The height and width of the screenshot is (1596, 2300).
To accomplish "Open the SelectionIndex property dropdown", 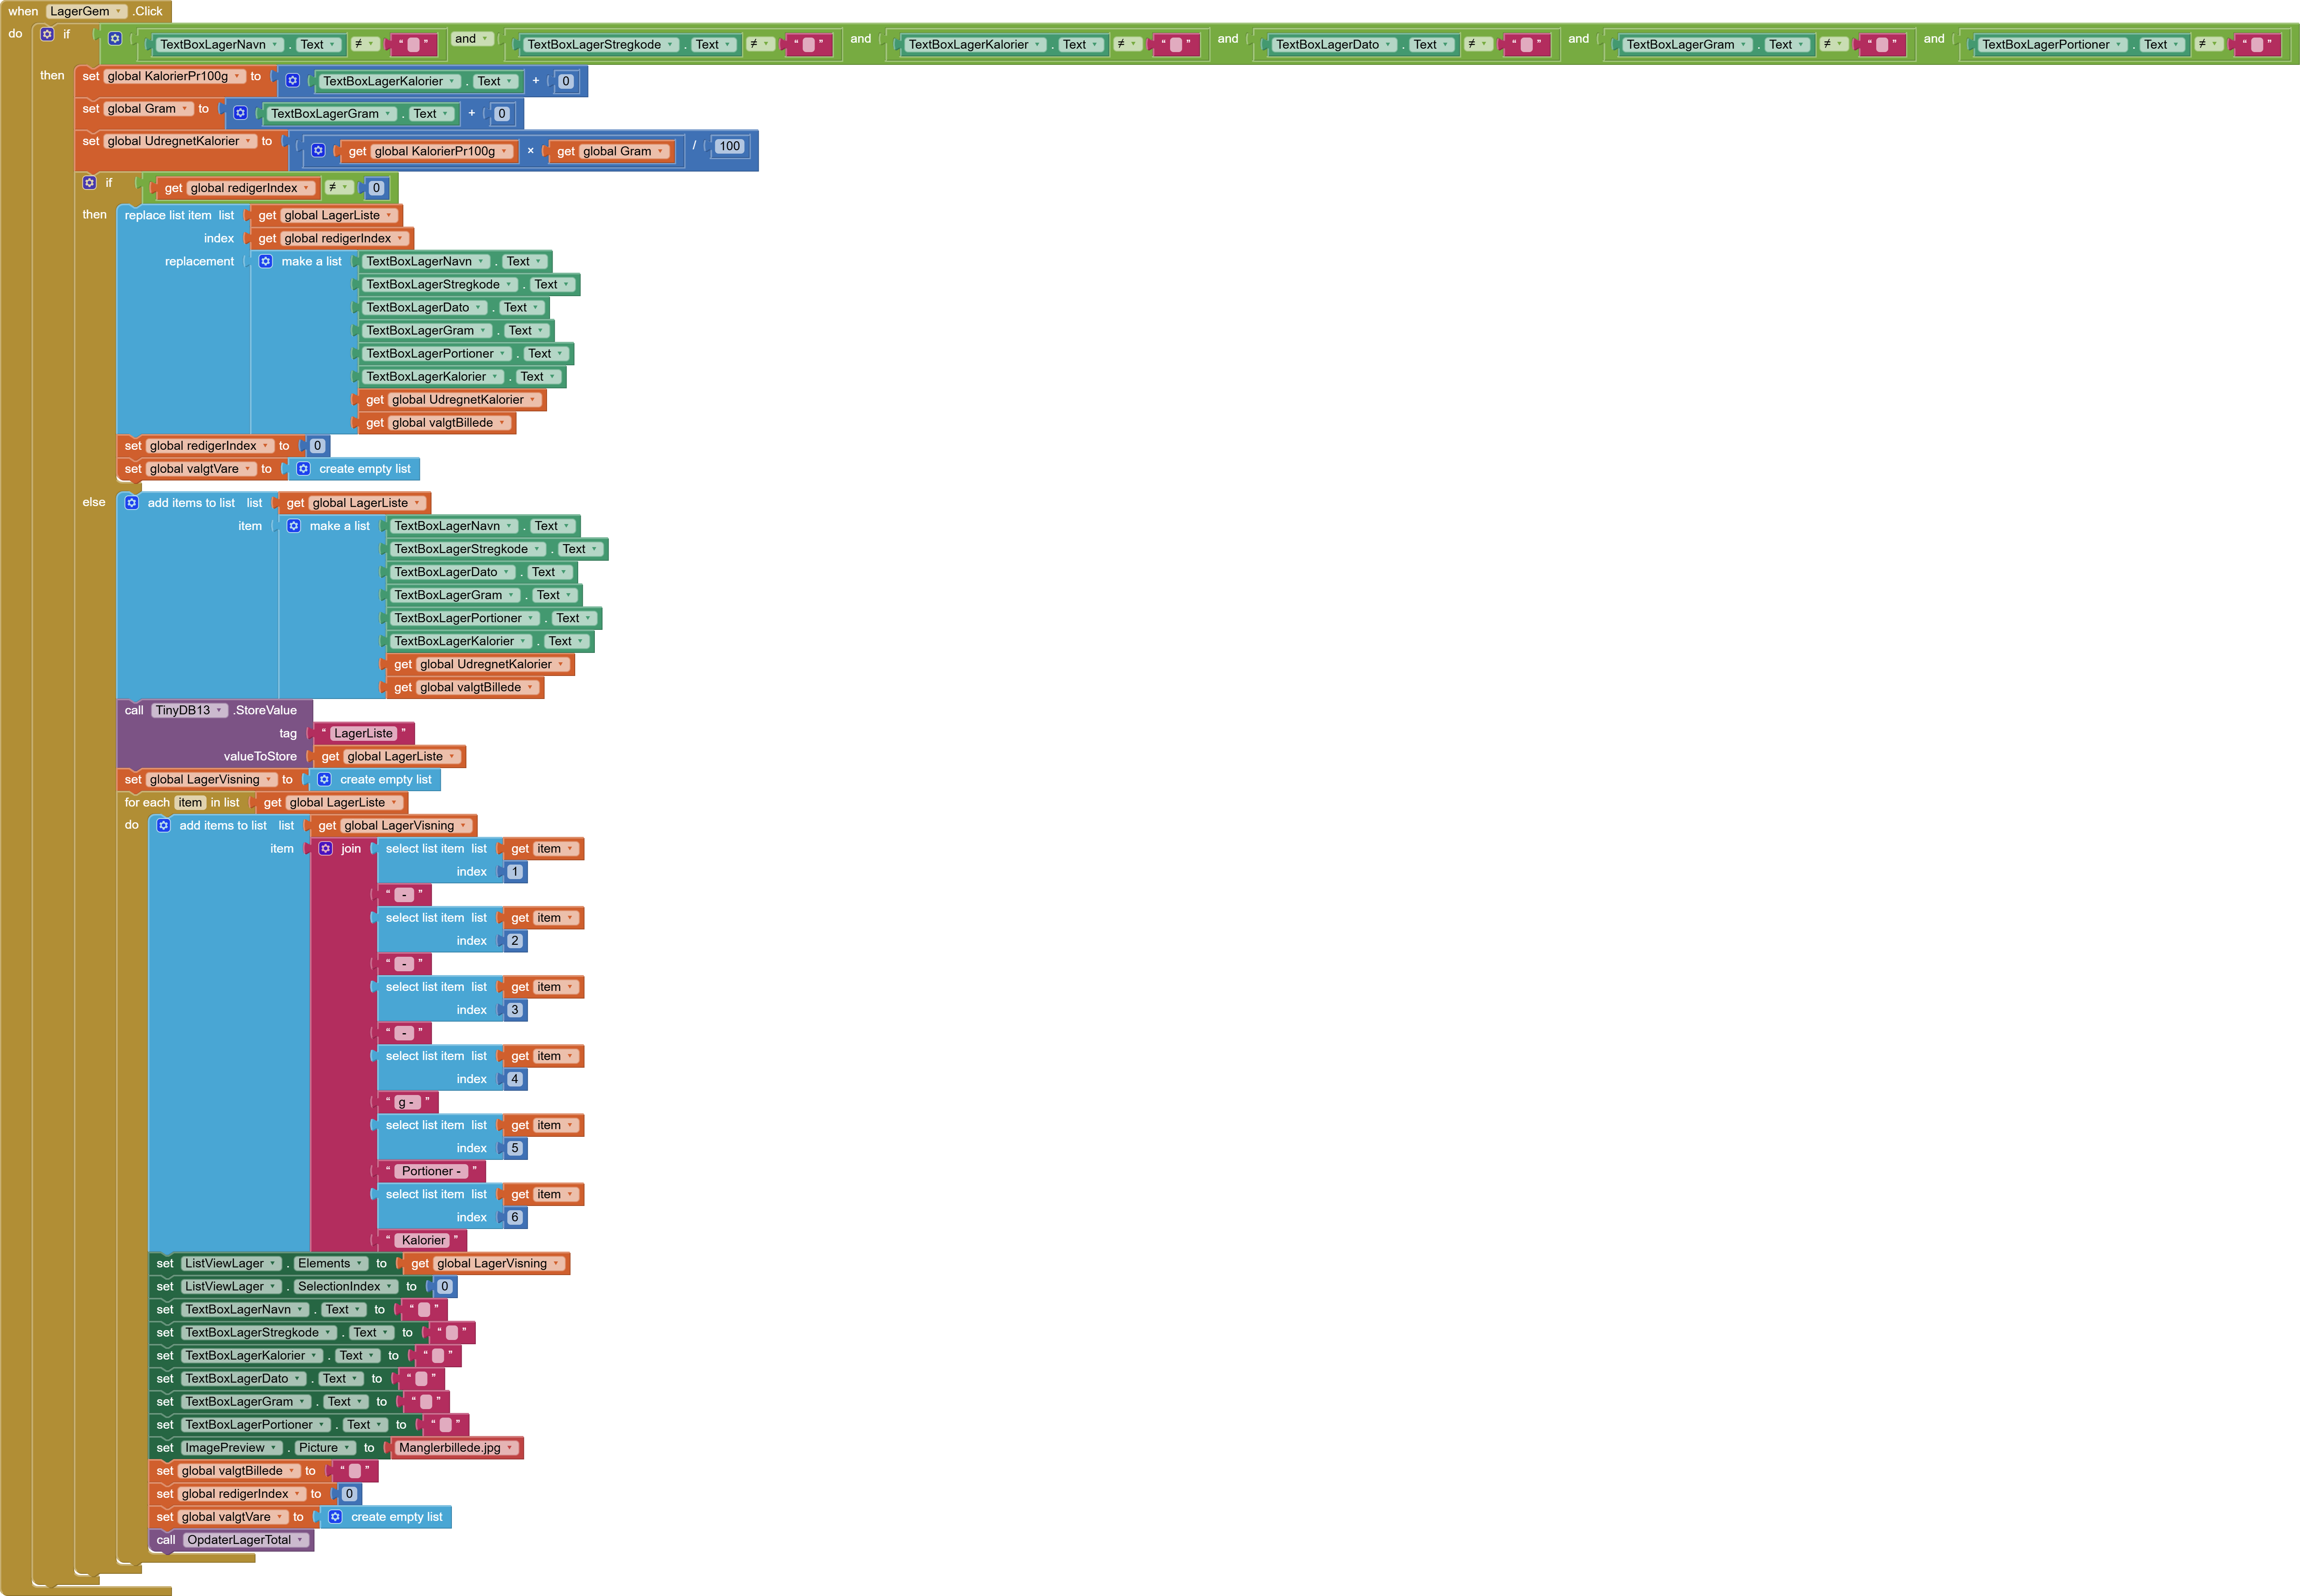I will tap(346, 1286).
